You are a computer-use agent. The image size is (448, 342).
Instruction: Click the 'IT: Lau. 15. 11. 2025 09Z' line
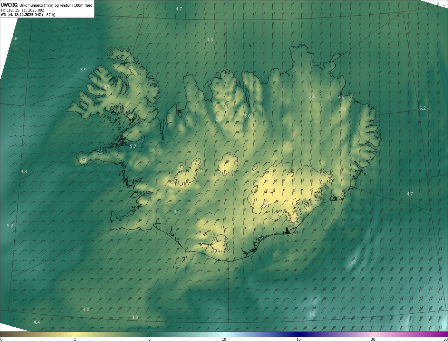coord(22,10)
